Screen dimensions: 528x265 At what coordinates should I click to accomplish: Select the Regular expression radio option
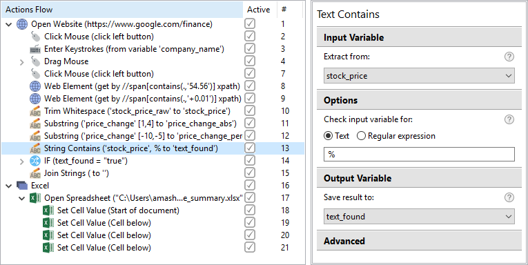[361, 136]
